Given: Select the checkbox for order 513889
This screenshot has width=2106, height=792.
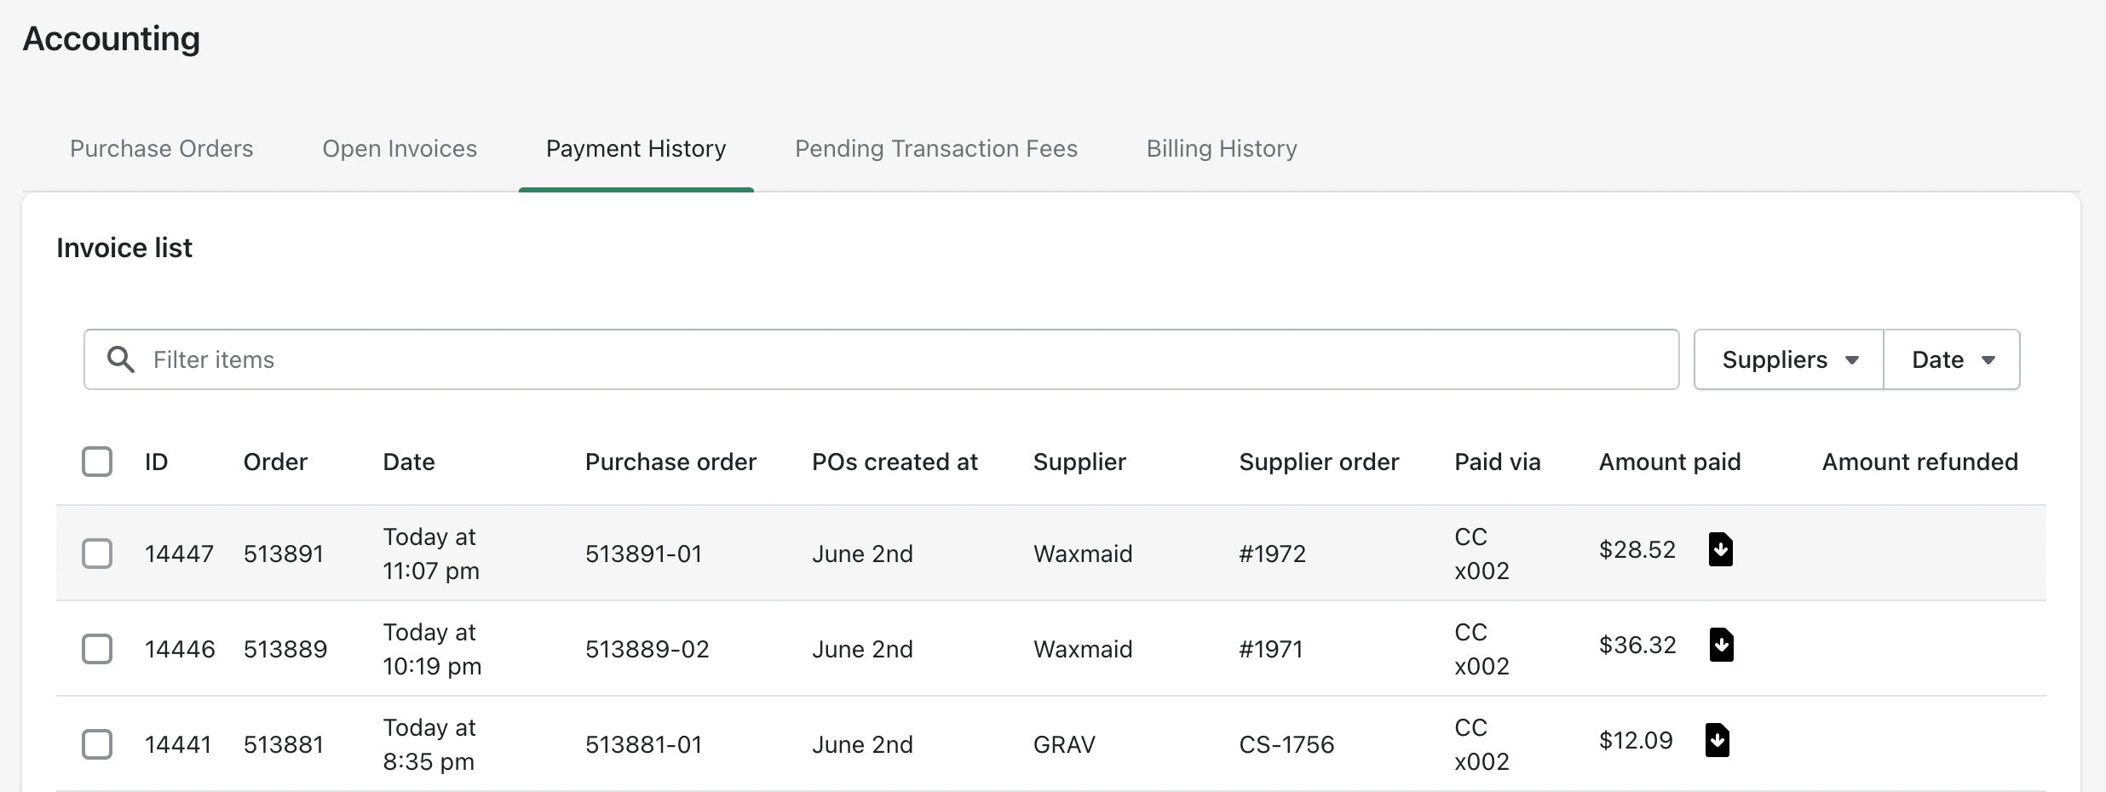Looking at the screenshot, I should pos(98,649).
